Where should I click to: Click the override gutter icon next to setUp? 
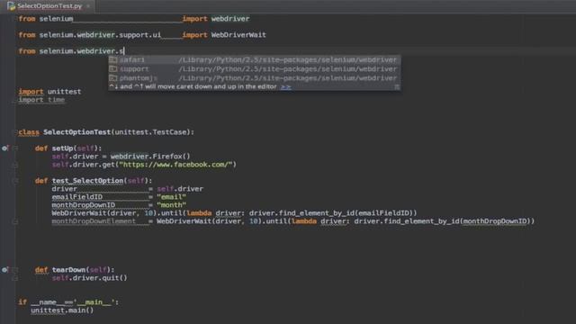click(4, 148)
